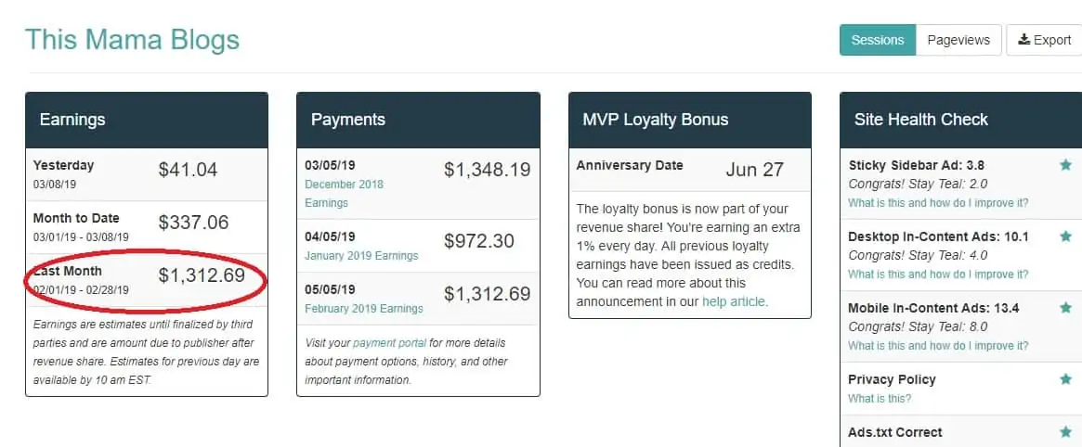Click the star icon beside Privacy Policy
Image resolution: width=1082 pixels, height=447 pixels.
click(x=1065, y=378)
